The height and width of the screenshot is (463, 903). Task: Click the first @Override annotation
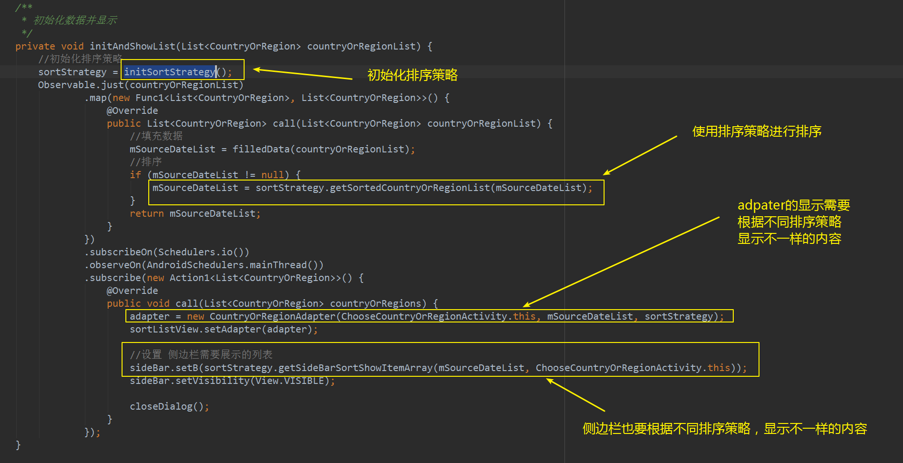tap(133, 111)
